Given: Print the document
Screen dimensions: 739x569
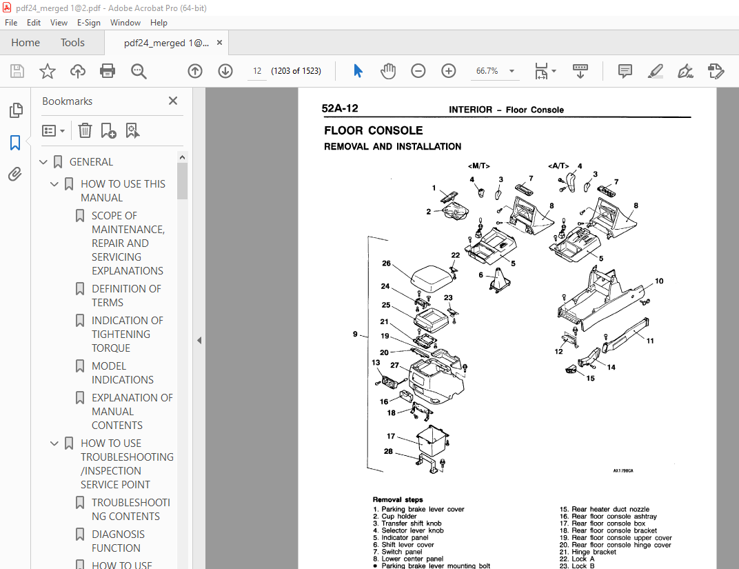Looking at the screenshot, I should (108, 71).
